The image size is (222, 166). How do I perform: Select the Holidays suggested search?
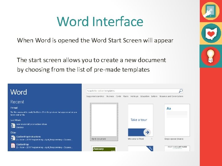(134, 96)
